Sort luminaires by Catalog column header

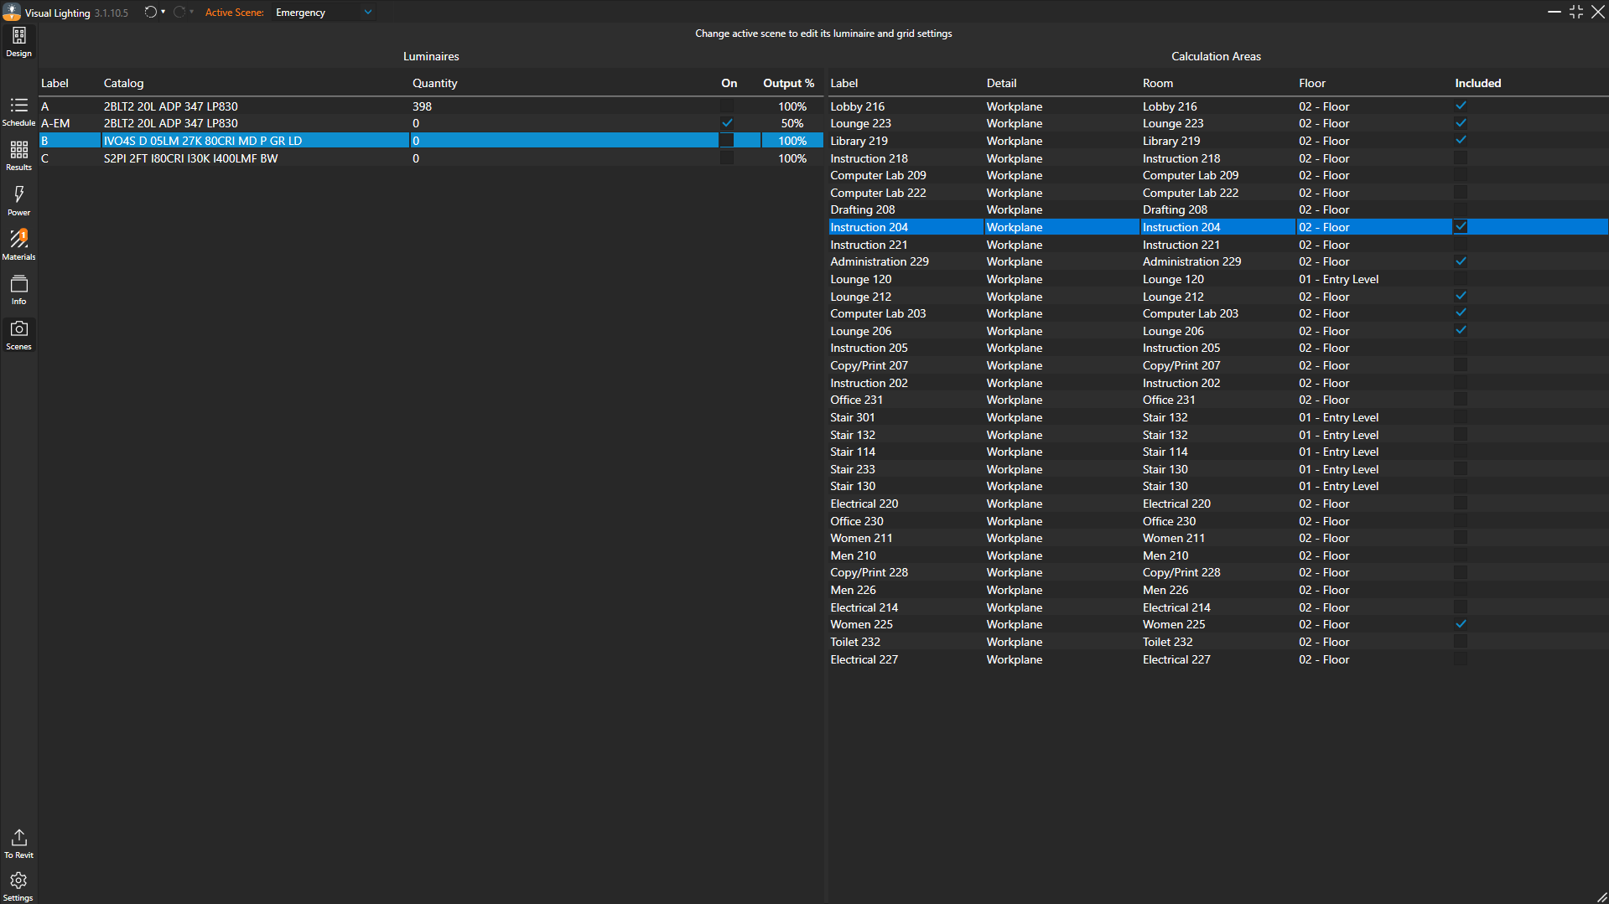(x=123, y=83)
